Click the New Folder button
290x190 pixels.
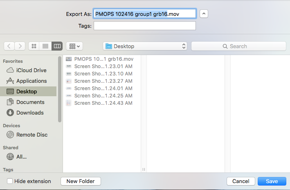[x=81, y=181]
